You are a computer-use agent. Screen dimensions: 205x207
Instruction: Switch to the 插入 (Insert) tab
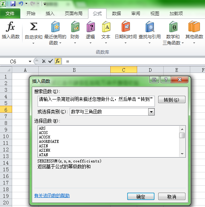click(x=50, y=14)
